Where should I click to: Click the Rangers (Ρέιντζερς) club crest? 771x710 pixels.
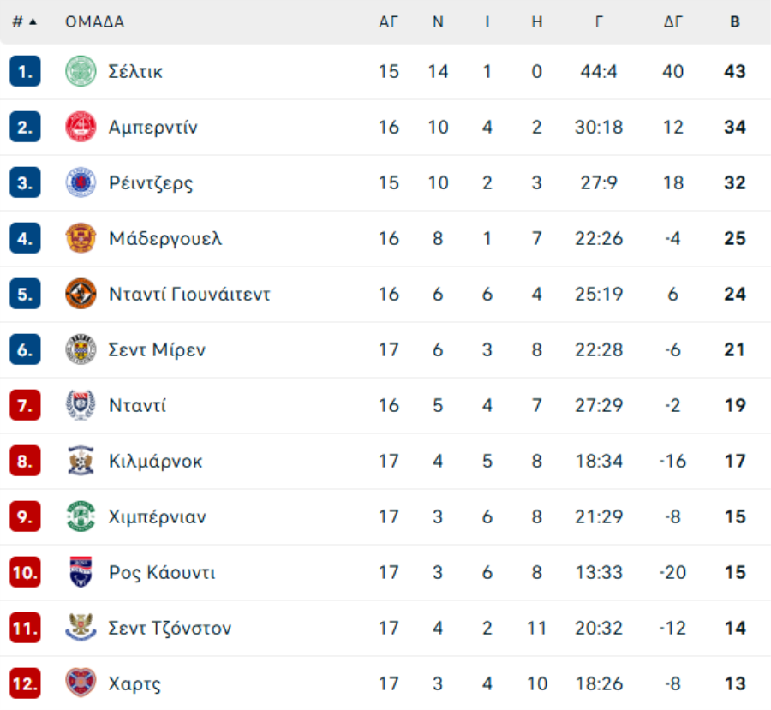click(x=81, y=182)
